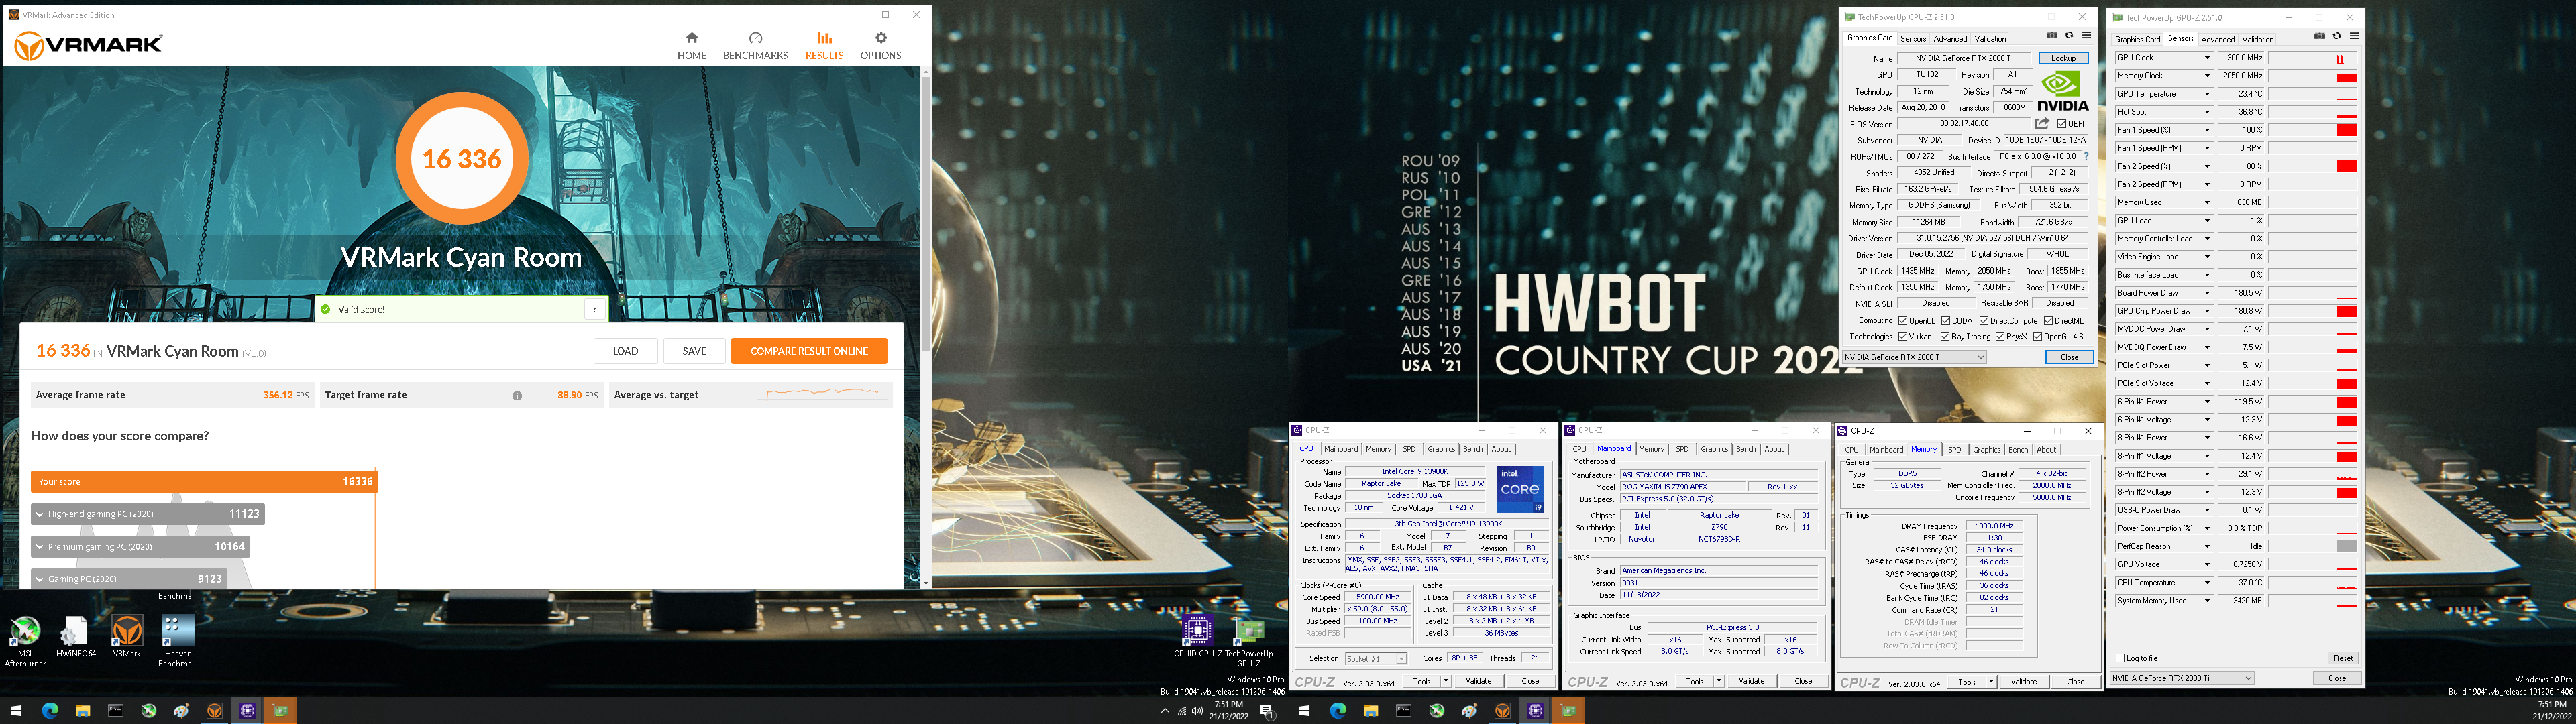Open Socket #1 selection dropdown in CPU-Z
The image size is (2576, 724).
[x=1375, y=658]
